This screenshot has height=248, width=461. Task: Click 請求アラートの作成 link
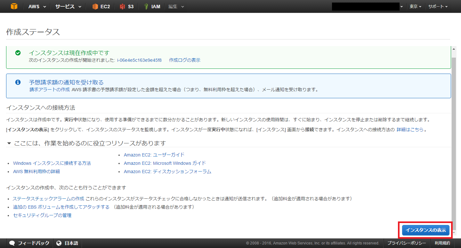[x=50, y=90]
